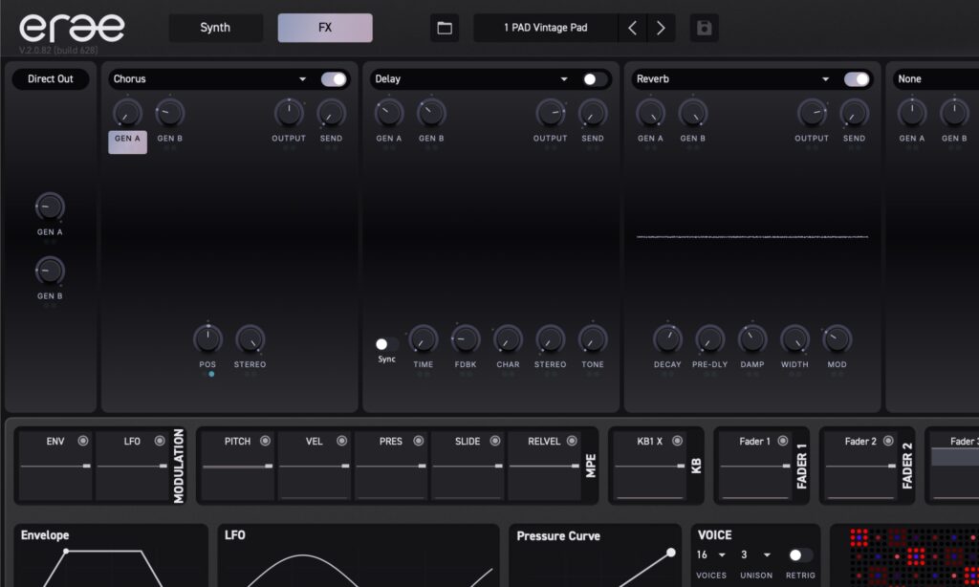Image resolution: width=979 pixels, height=587 pixels.
Task: Click the PITCH modulation target icon
Action: click(266, 441)
